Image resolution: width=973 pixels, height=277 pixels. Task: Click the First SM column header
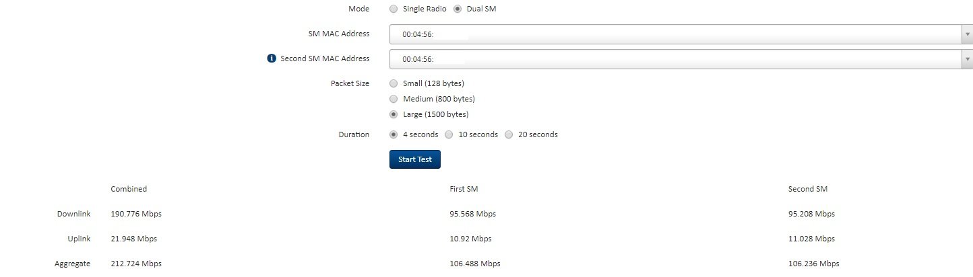click(x=464, y=189)
